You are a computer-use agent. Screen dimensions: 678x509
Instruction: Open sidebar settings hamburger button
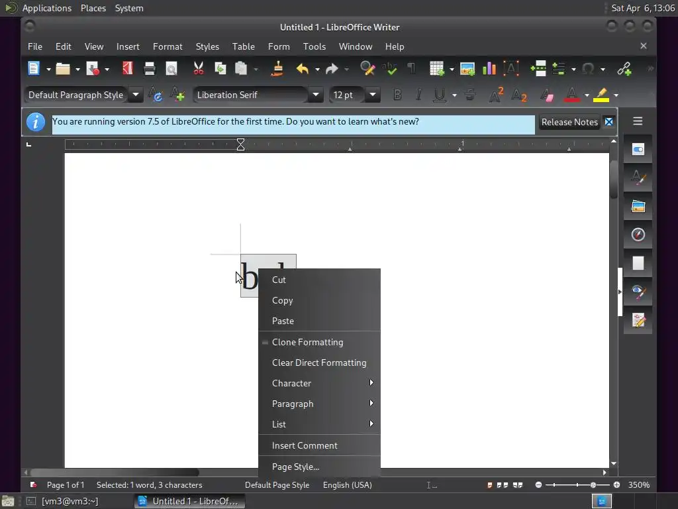(638, 122)
